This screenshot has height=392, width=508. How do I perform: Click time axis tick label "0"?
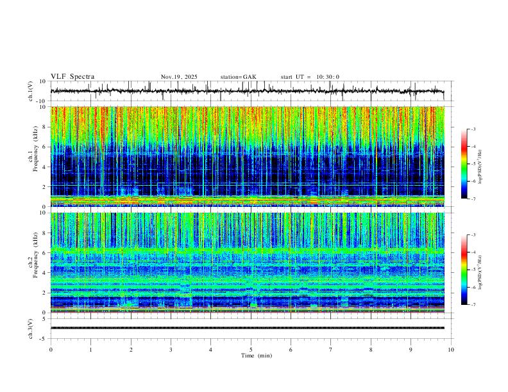click(x=51, y=350)
